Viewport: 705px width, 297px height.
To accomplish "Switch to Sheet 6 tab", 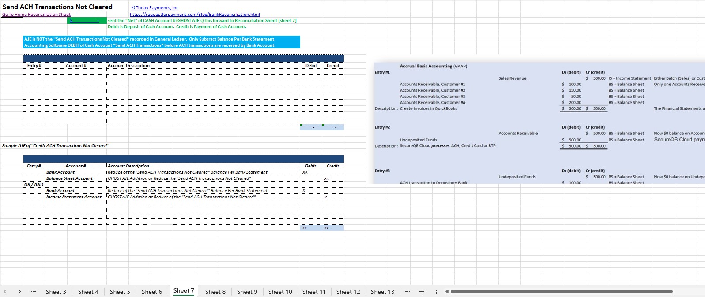I will tap(152, 292).
